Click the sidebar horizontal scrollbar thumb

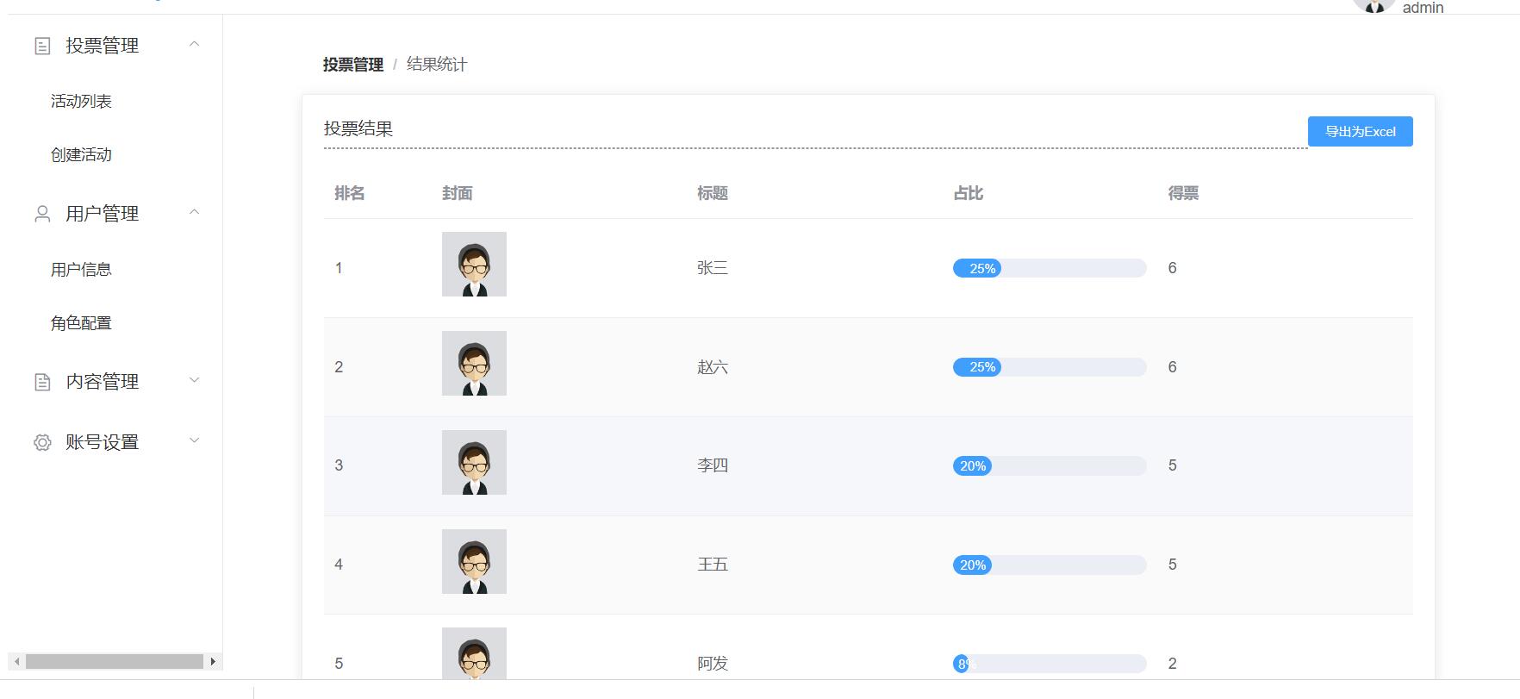point(115,662)
